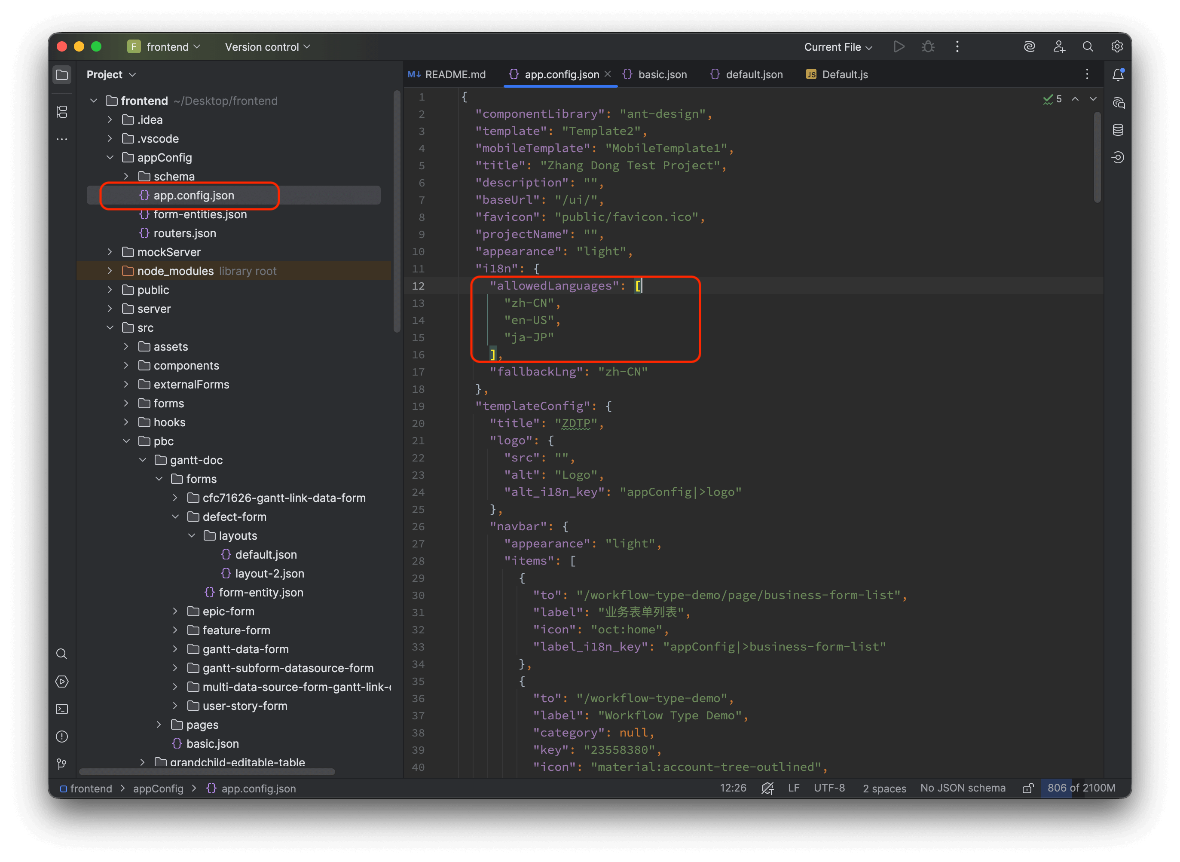Open the Services tool window icon
The width and height of the screenshot is (1180, 862).
tap(61, 682)
